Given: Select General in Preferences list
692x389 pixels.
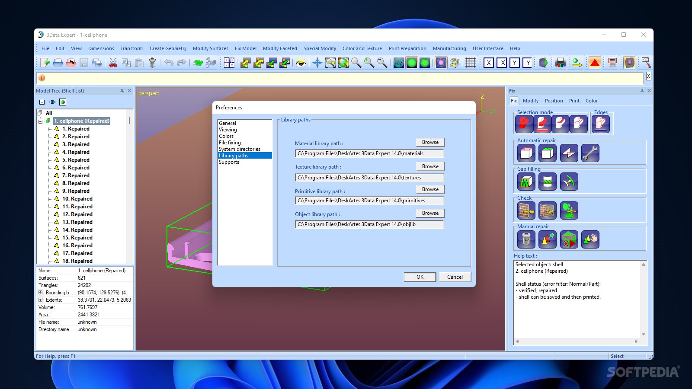Looking at the screenshot, I should coord(227,123).
